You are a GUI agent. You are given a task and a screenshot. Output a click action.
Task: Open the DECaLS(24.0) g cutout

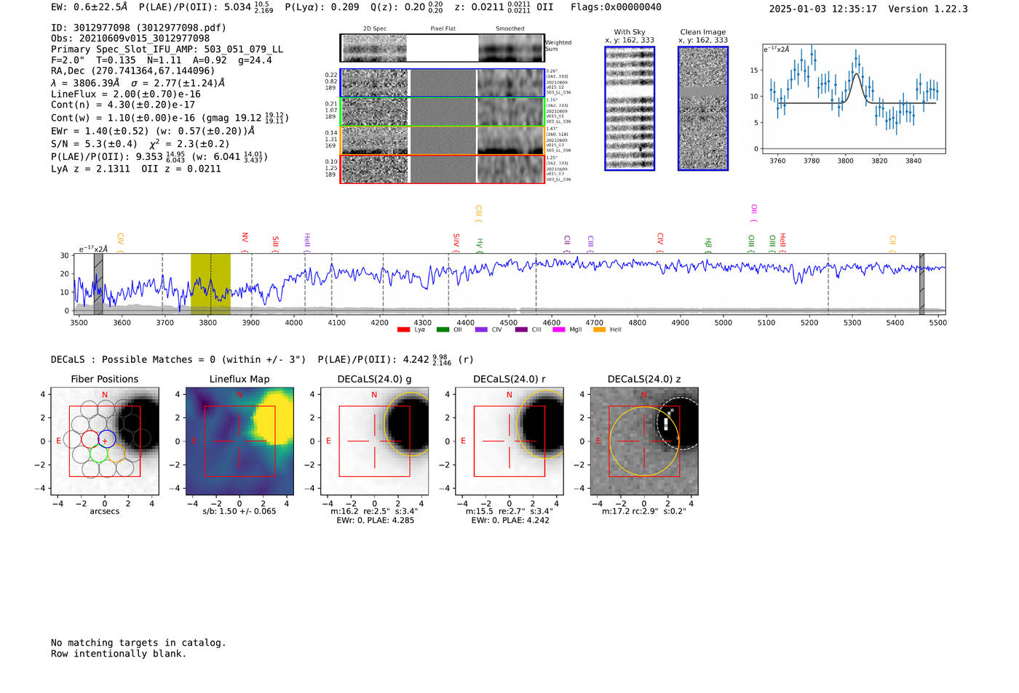[x=375, y=441]
